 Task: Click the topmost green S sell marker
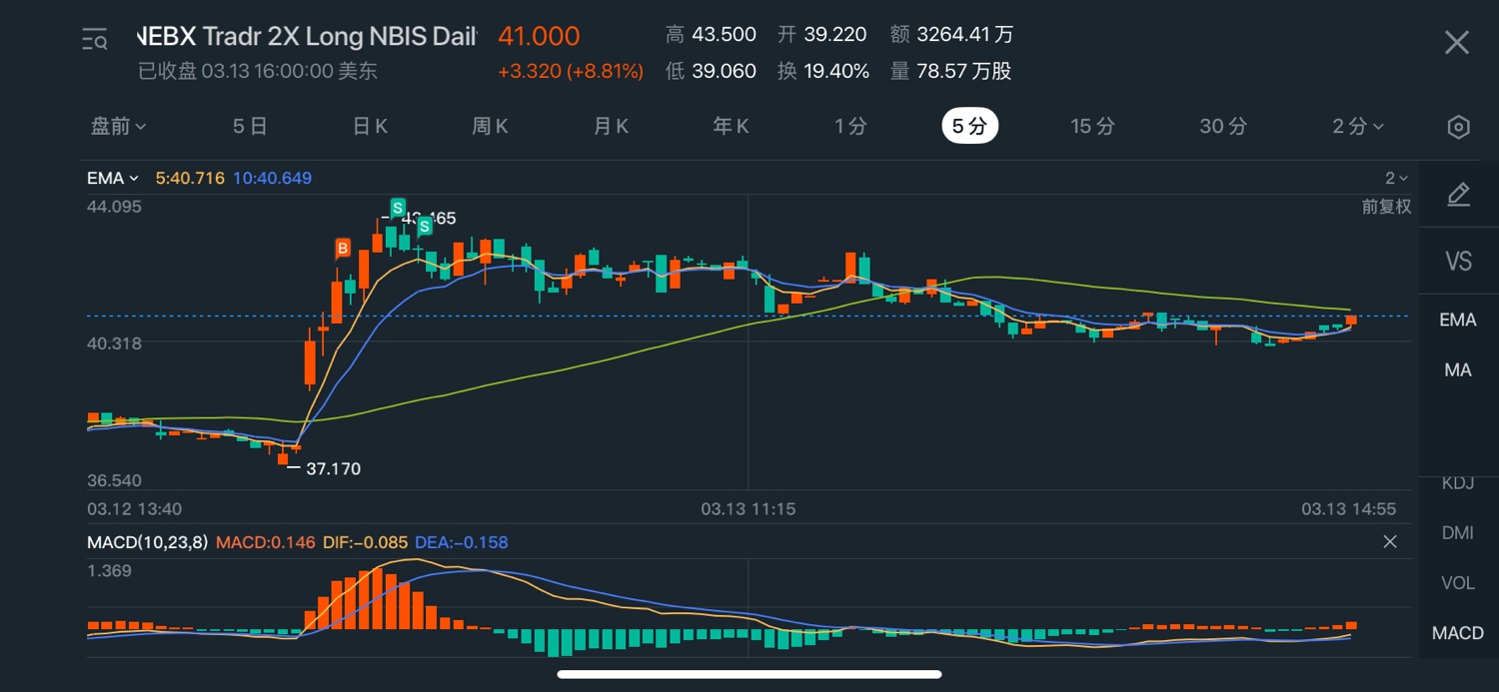pyautogui.click(x=397, y=208)
